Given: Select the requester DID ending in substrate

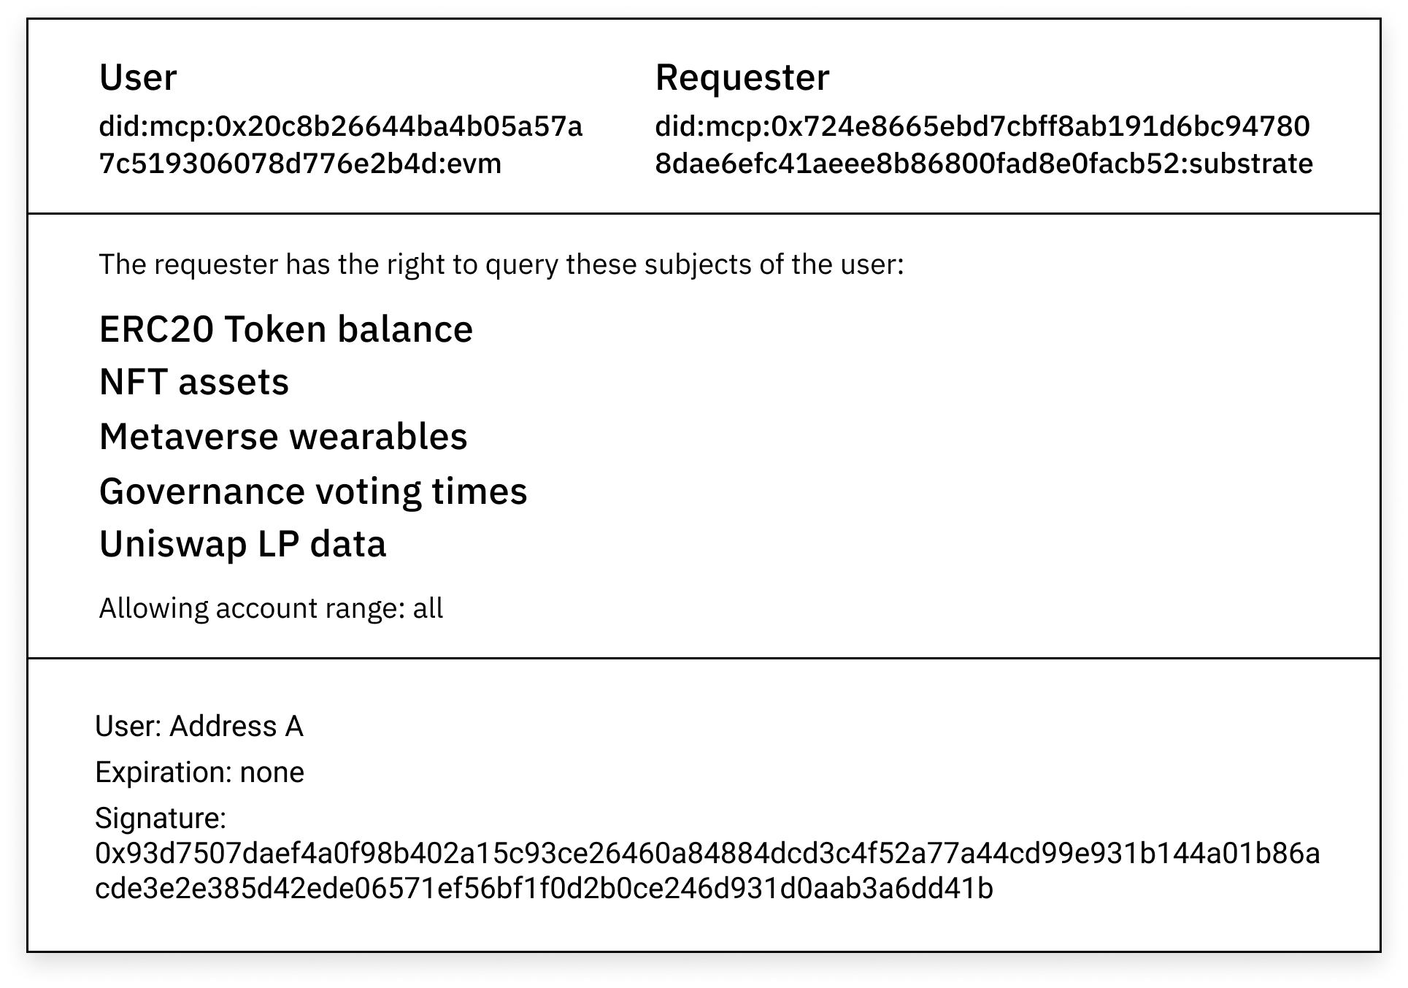Looking at the screenshot, I should 983,145.
